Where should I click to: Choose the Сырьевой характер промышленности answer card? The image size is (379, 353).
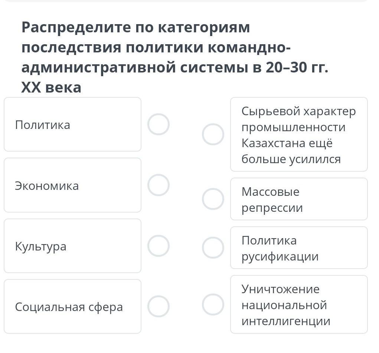point(299,135)
